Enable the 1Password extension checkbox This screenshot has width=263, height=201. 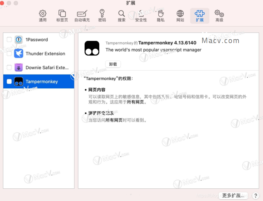click(9, 39)
